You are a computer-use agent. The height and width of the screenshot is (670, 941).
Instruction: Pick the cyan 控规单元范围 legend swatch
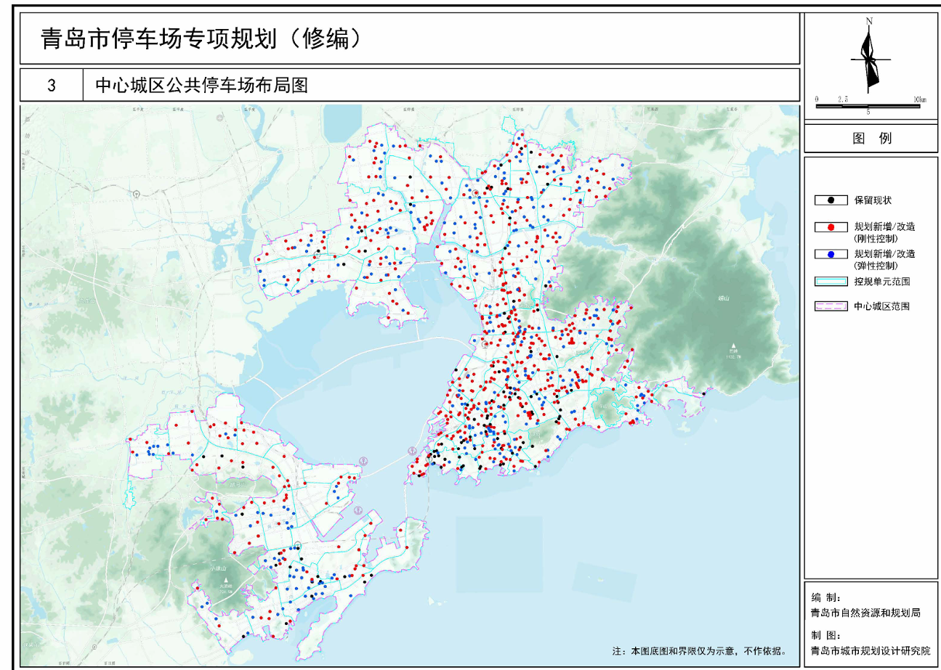click(x=831, y=282)
